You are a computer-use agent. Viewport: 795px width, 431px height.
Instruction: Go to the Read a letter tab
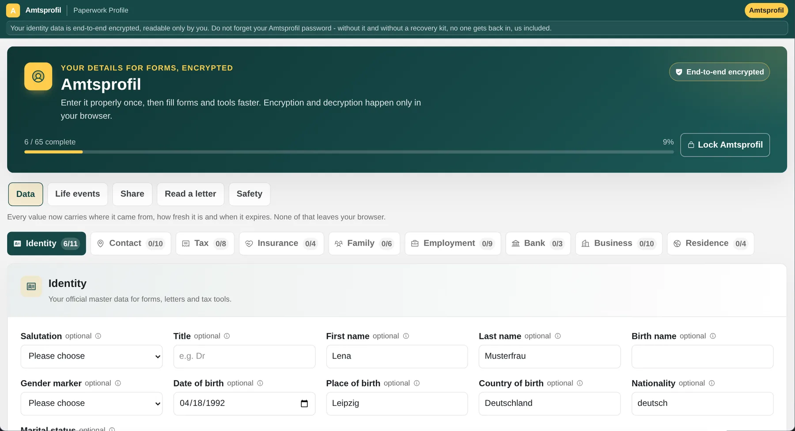tap(190, 194)
